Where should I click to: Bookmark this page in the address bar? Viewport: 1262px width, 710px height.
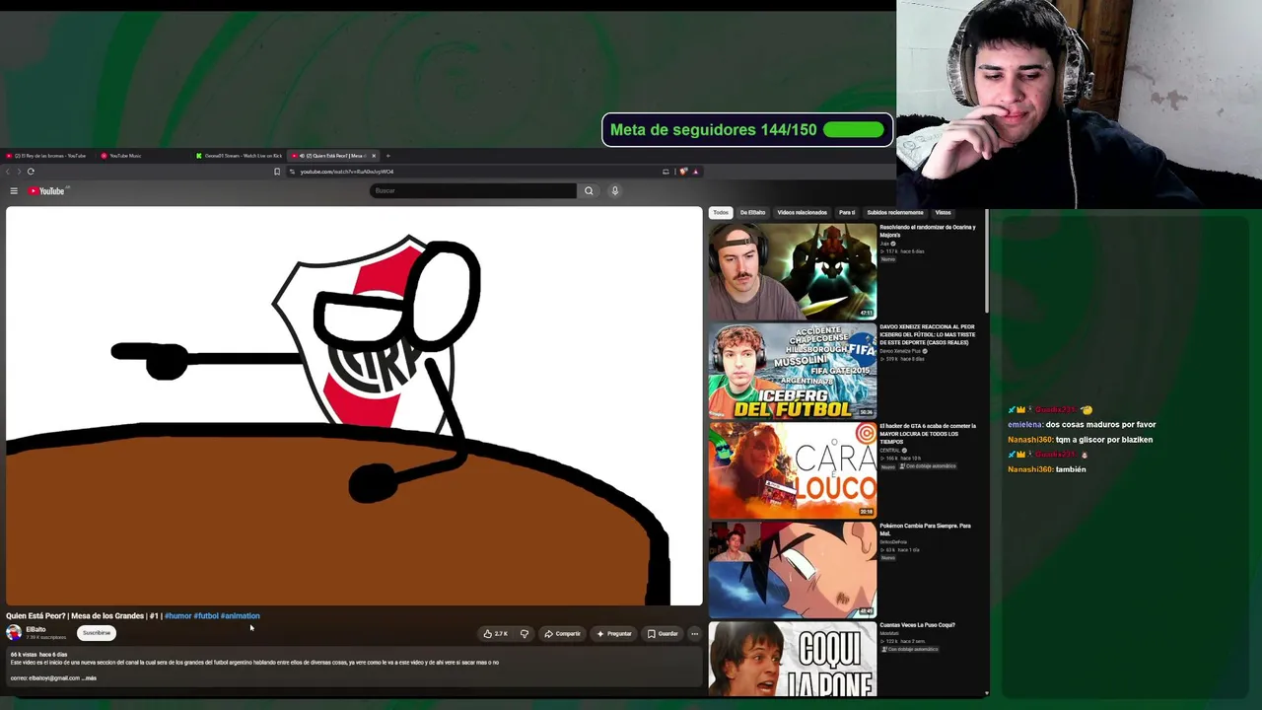click(x=277, y=172)
